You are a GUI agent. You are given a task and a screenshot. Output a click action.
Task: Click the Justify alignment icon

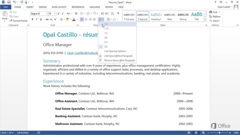click(x=95, y=19)
